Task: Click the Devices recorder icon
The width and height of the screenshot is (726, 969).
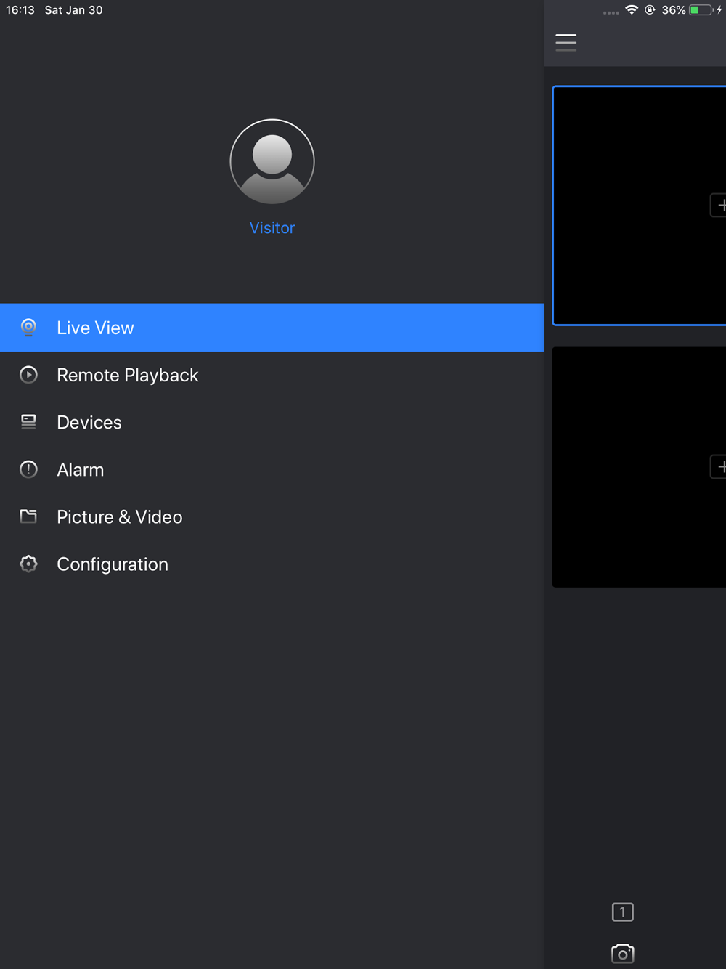Action: point(28,422)
